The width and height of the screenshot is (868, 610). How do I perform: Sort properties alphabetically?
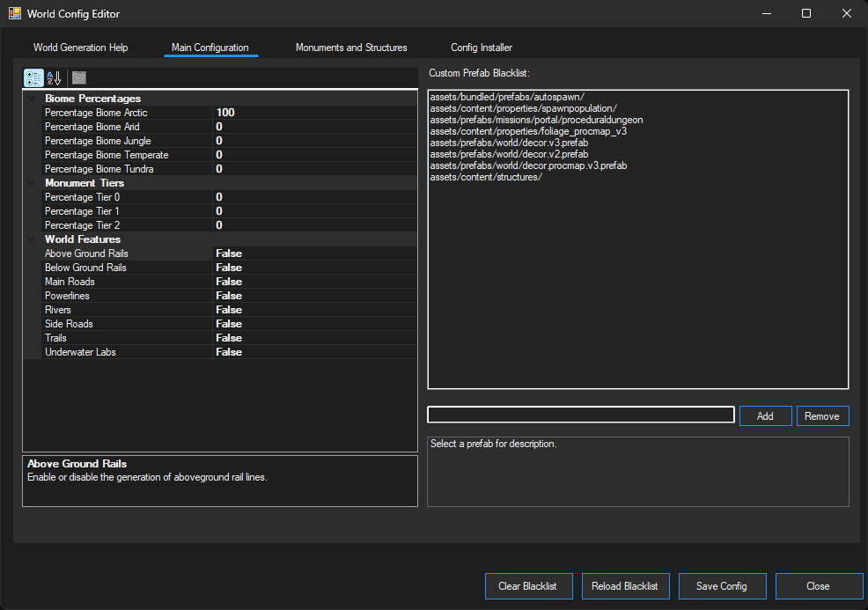(54, 77)
